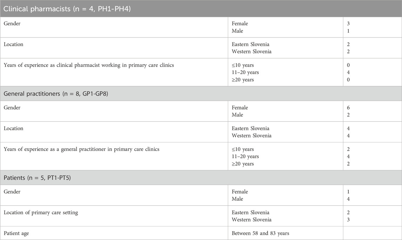Click Western Slovenia in the Patients section
The image size is (402, 240).
click(251, 220)
